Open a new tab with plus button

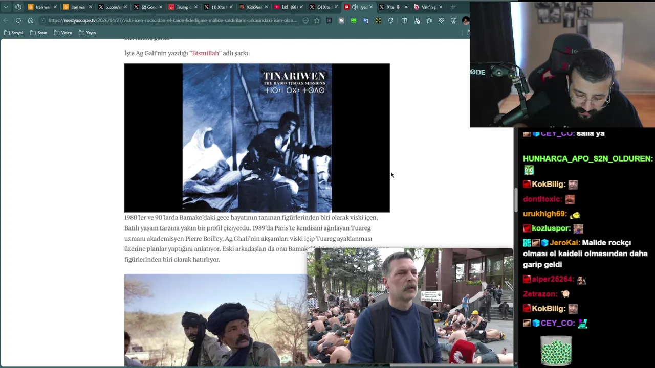453,7
